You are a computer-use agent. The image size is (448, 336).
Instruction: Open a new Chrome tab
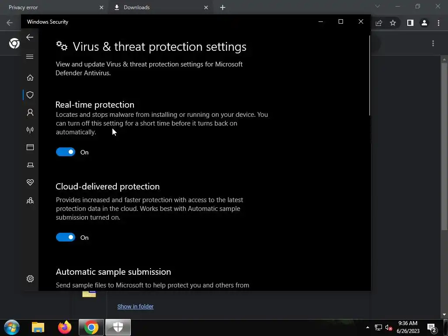[223, 8]
